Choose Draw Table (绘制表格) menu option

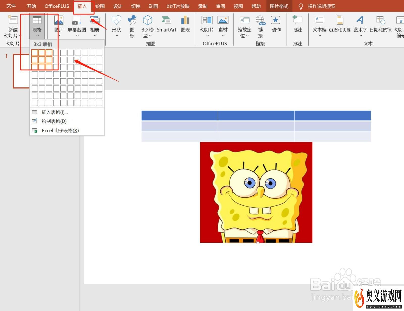click(67, 121)
